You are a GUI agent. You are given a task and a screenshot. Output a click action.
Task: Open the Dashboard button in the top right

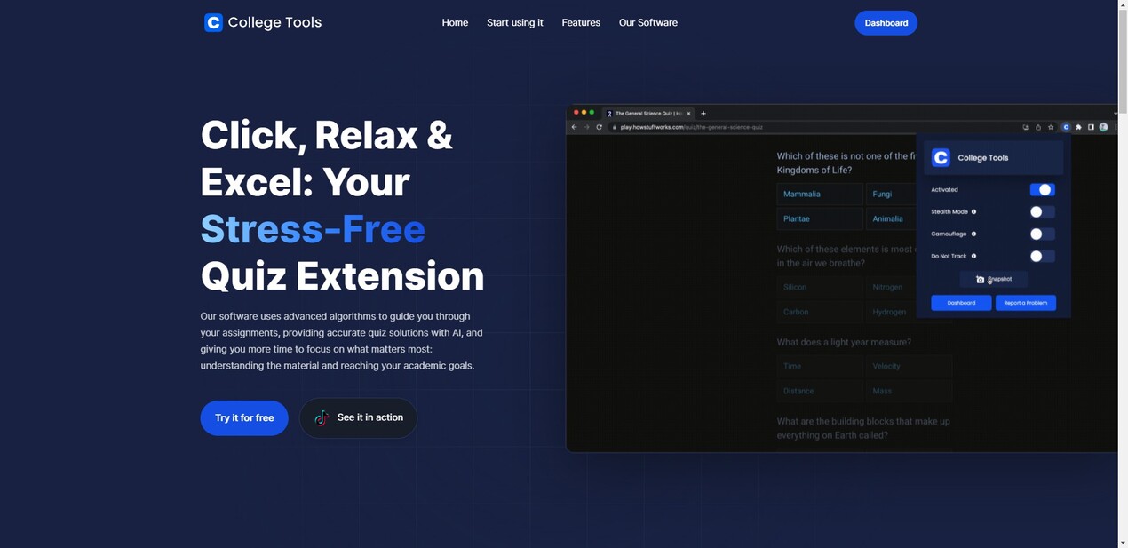tap(886, 22)
